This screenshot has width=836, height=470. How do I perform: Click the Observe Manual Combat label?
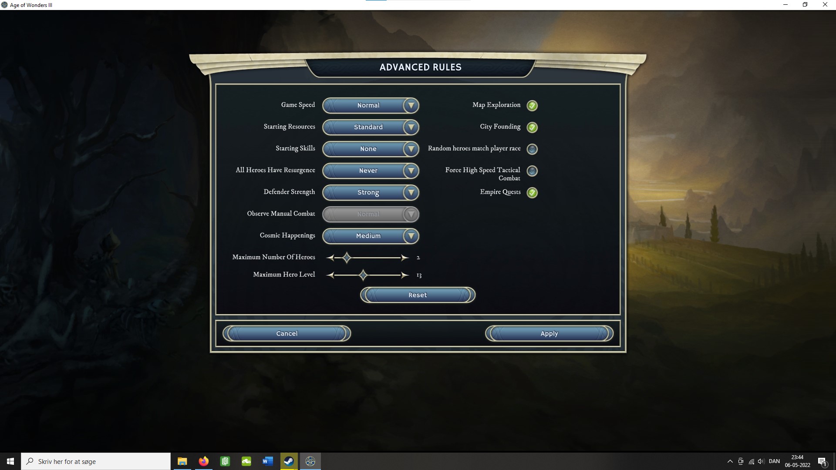(x=281, y=214)
